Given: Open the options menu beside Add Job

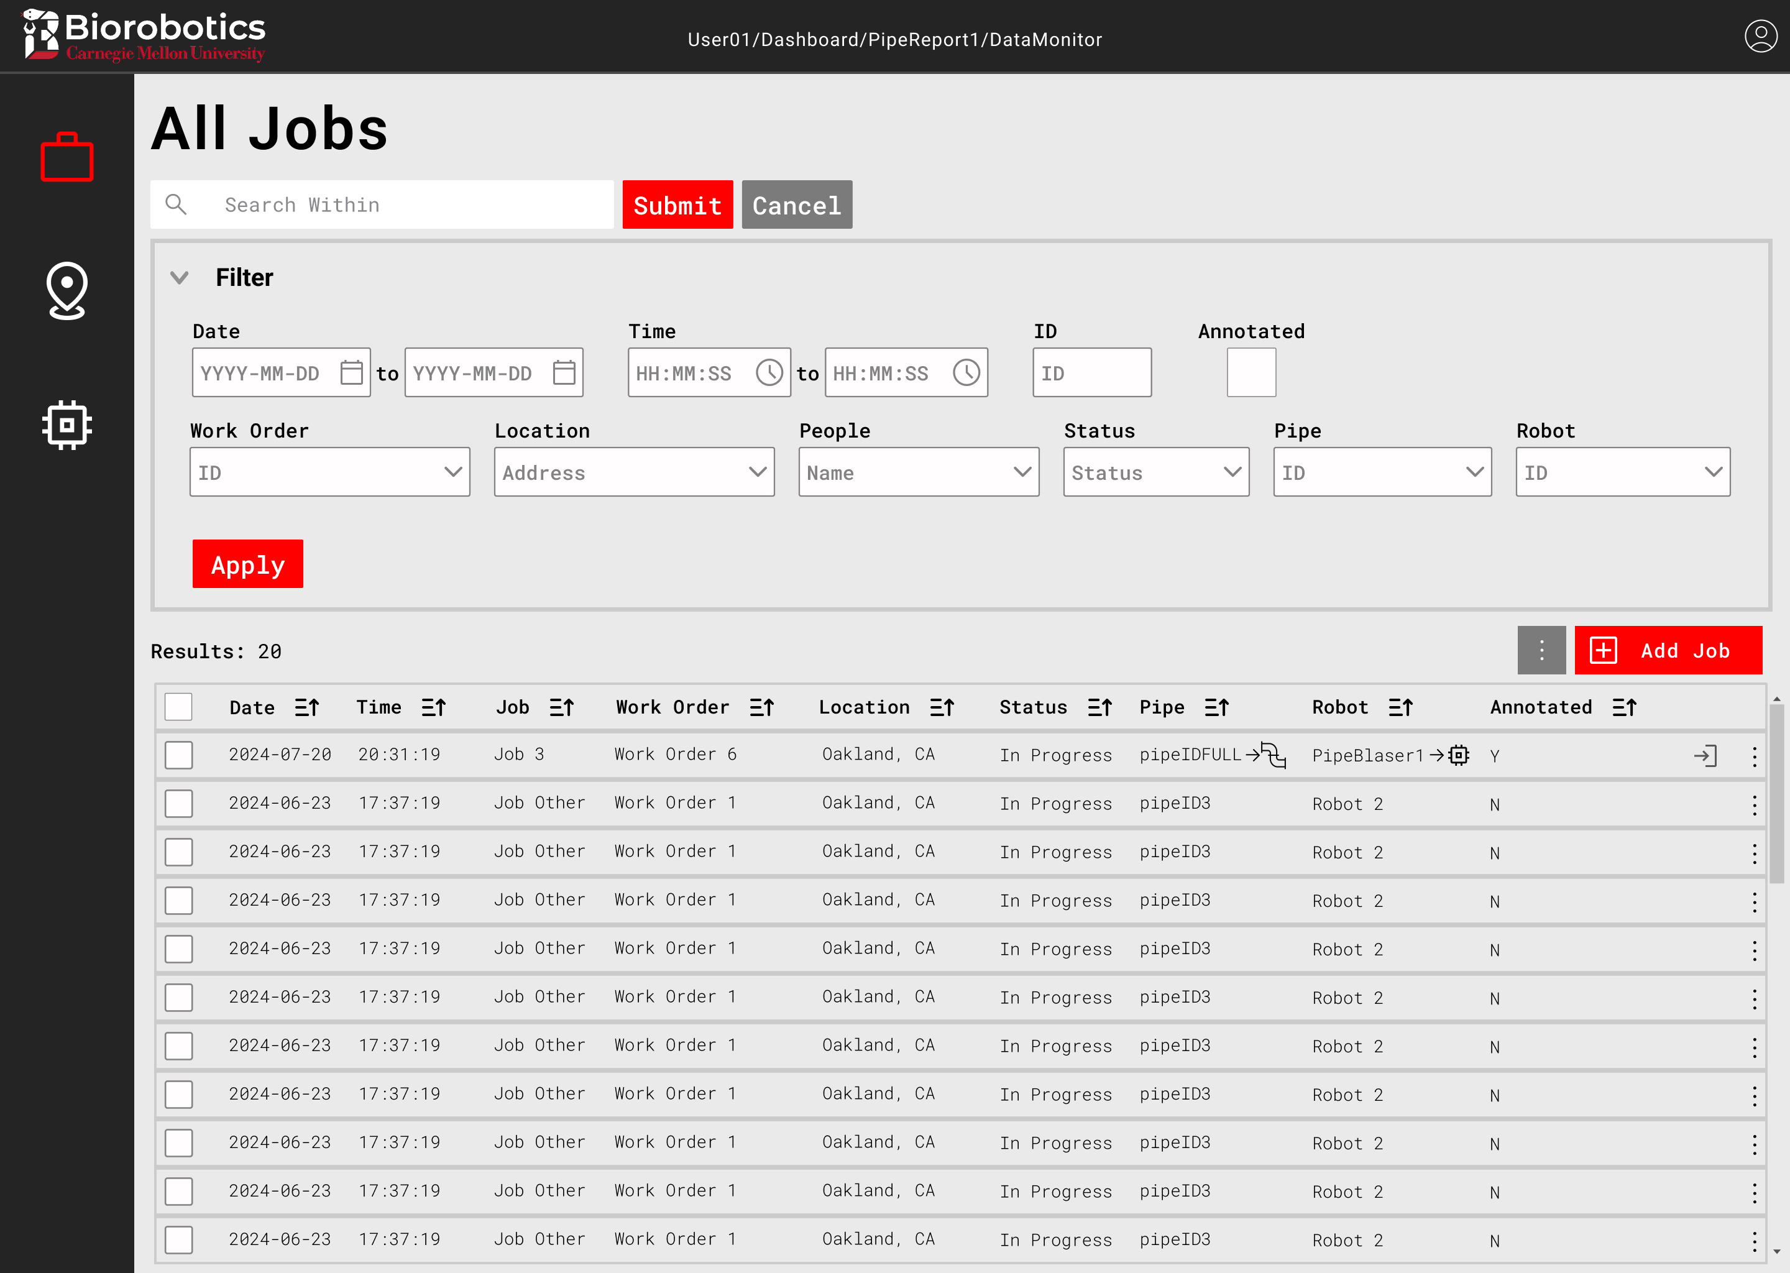Looking at the screenshot, I should coord(1541,650).
